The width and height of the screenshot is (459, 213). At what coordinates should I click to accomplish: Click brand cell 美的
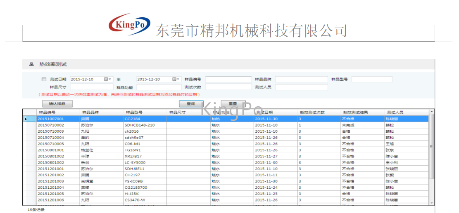pyautogui.click(x=101, y=138)
